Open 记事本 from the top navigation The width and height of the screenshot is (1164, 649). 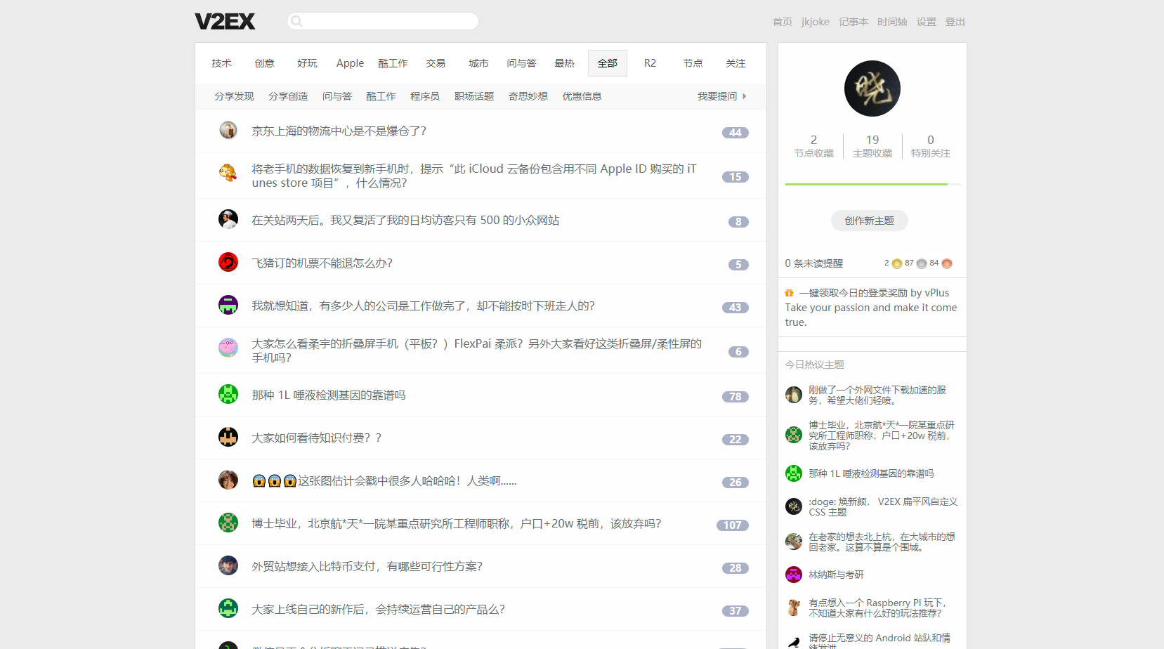click(x=853, y=22)
